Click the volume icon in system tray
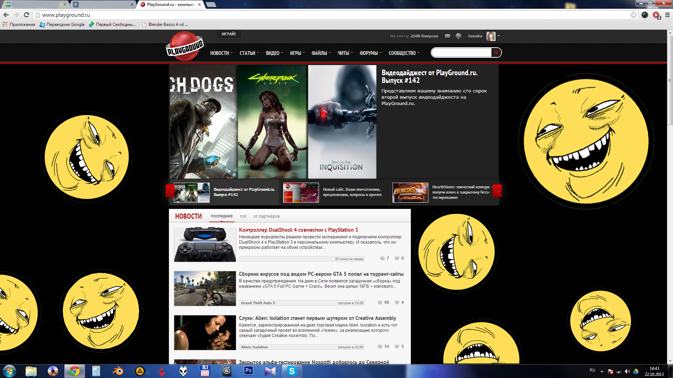Viewport: 673px width, 378px height. 627,371
